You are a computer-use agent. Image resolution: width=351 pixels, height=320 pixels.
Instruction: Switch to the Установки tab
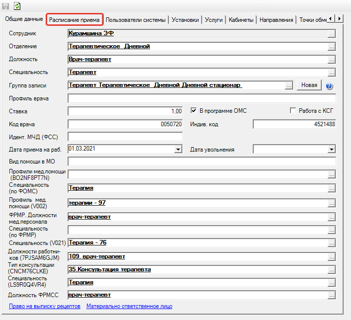click(x=185, y=20)
